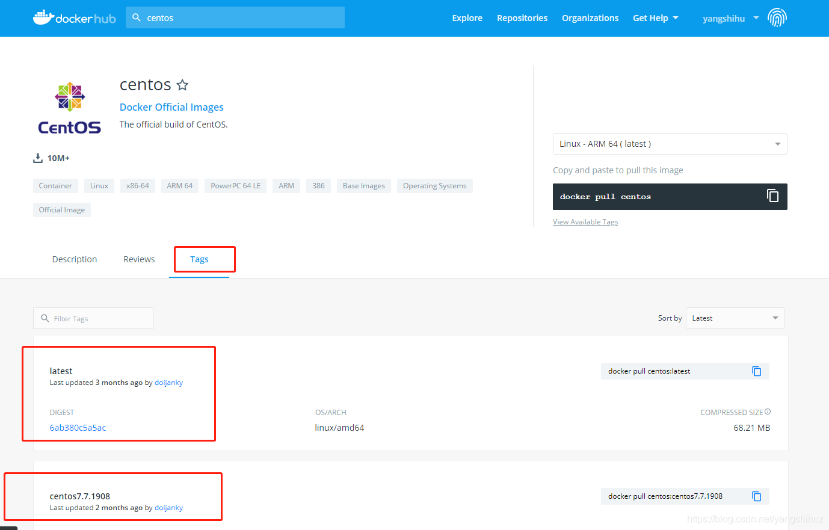Click the Container category tag
Screen dimensions: 829x530
coord(55,186)
